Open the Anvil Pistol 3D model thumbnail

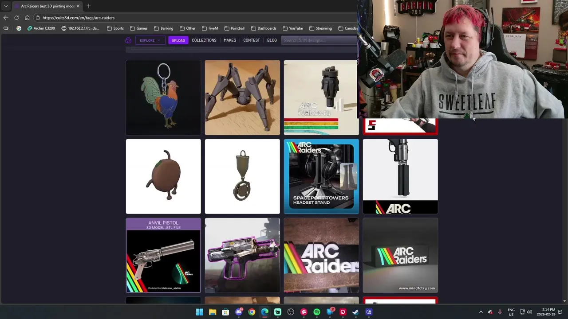click(163, 255)
